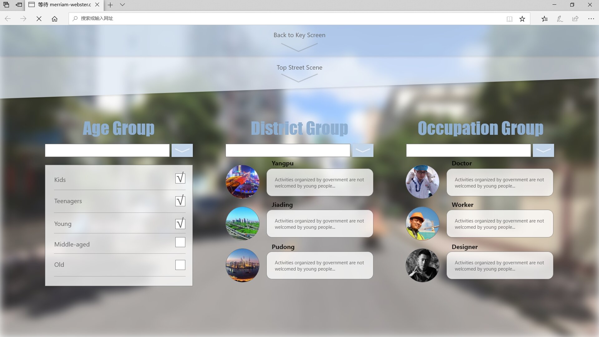Click the Occupation Group input field
The image size is (599, 337).
coord(468,150)
